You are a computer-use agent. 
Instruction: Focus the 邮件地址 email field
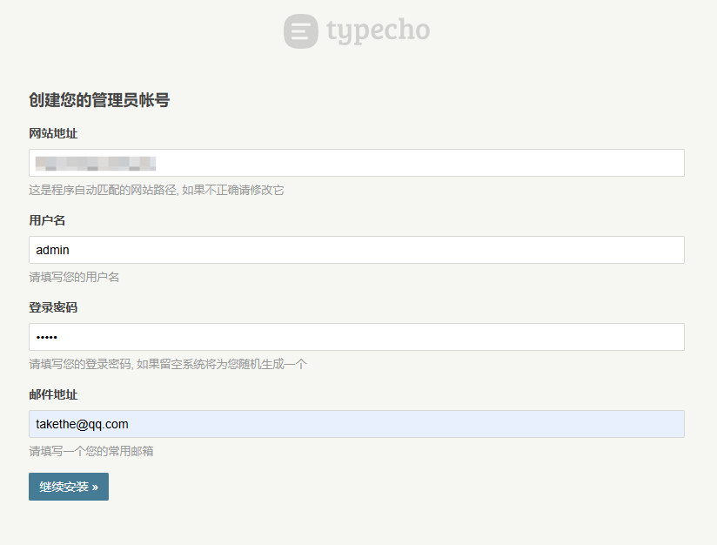pyautogui.click(x=418, y=424)
